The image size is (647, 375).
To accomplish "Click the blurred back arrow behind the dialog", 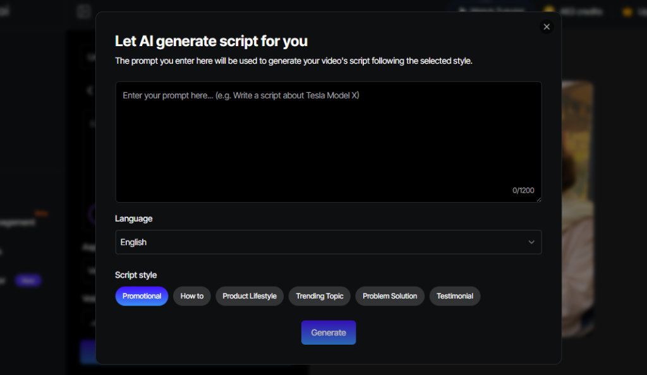I will click(89, 90).
